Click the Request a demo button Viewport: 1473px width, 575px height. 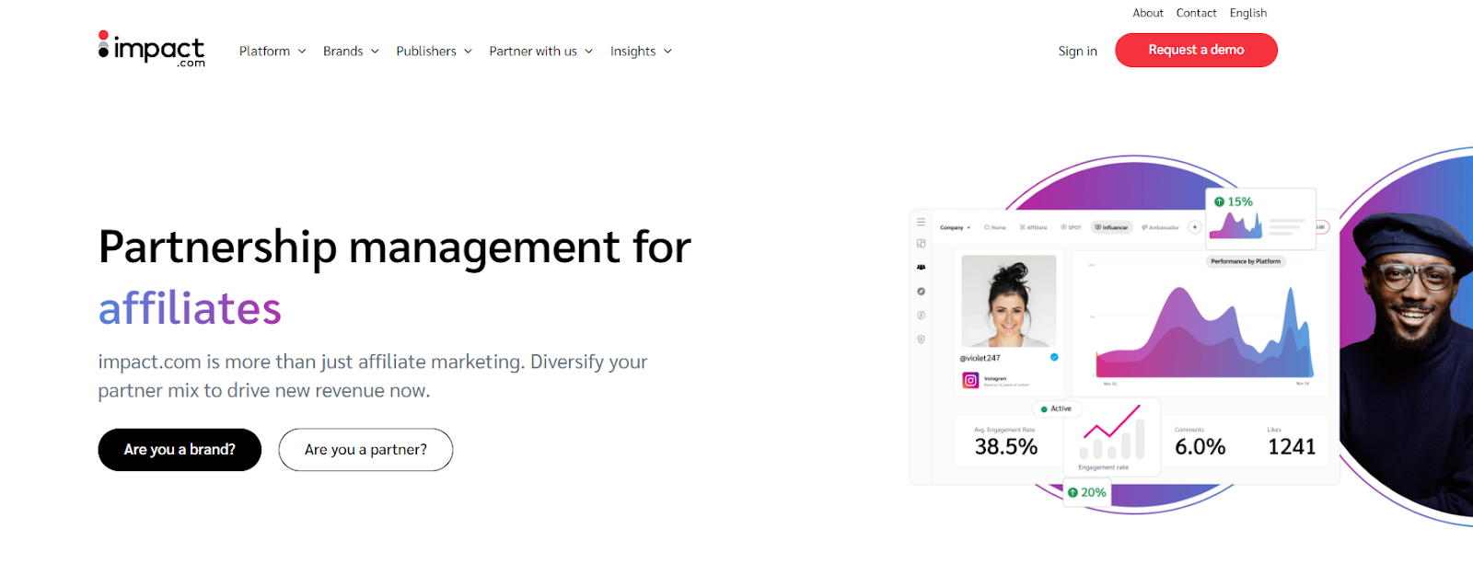1196,50
